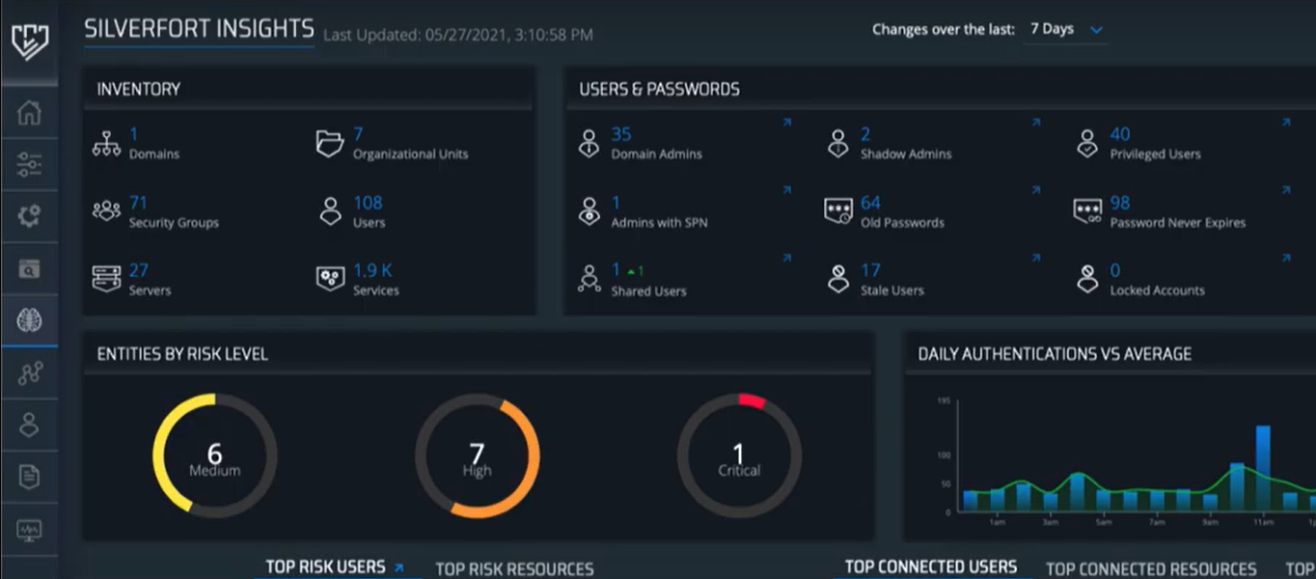Open the 7 Days time range dropdown

pos(1065,30)
